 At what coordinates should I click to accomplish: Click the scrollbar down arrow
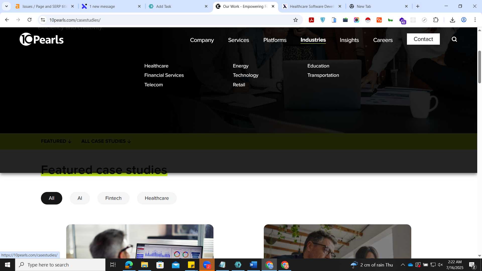[x=479, y=256]
